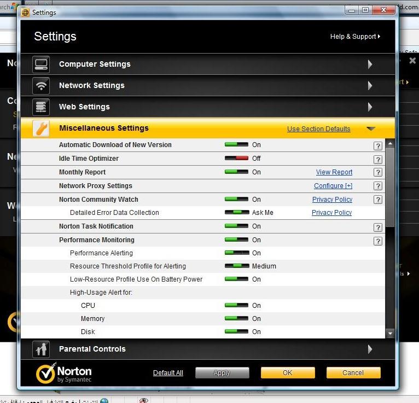
Task: Click the settings list scrollbar down arrow
Action: point(390,333)
